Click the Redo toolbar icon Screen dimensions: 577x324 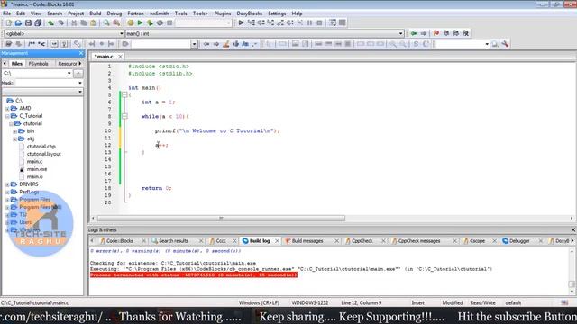click(x=60, y=22)
